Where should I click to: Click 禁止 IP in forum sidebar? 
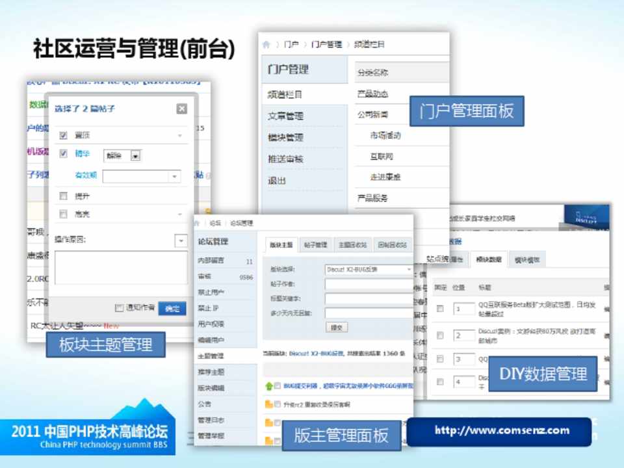point(208,308)
